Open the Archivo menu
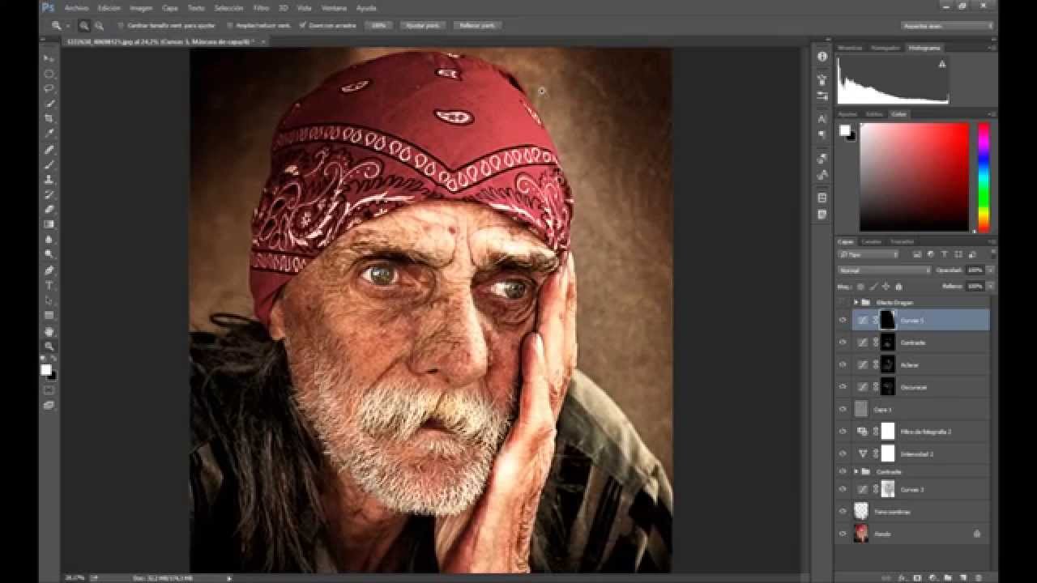Image resolution: width=1037 pixels, height=583 pixels. pos(76,7)
